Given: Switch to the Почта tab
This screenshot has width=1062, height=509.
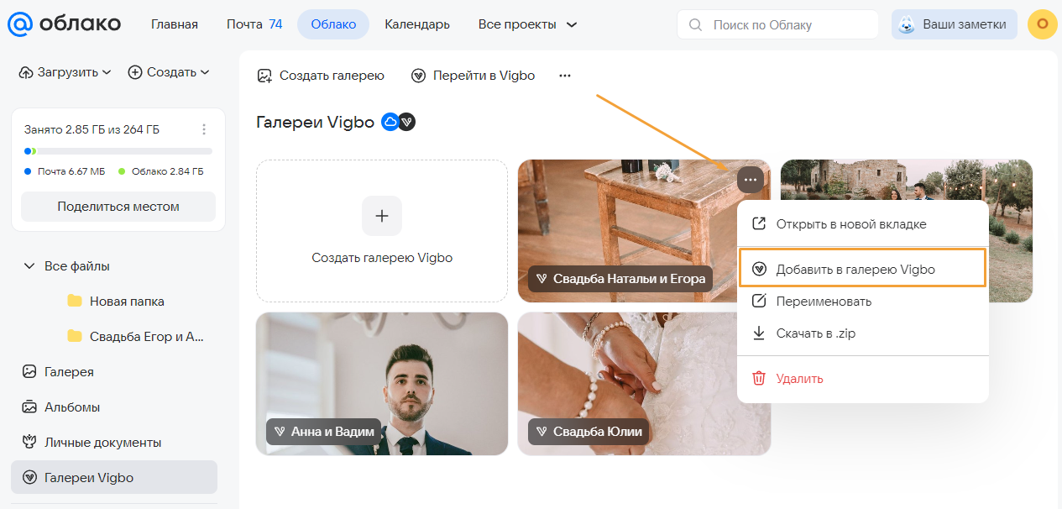Looking at the screenshot, I should click(254, 24).
